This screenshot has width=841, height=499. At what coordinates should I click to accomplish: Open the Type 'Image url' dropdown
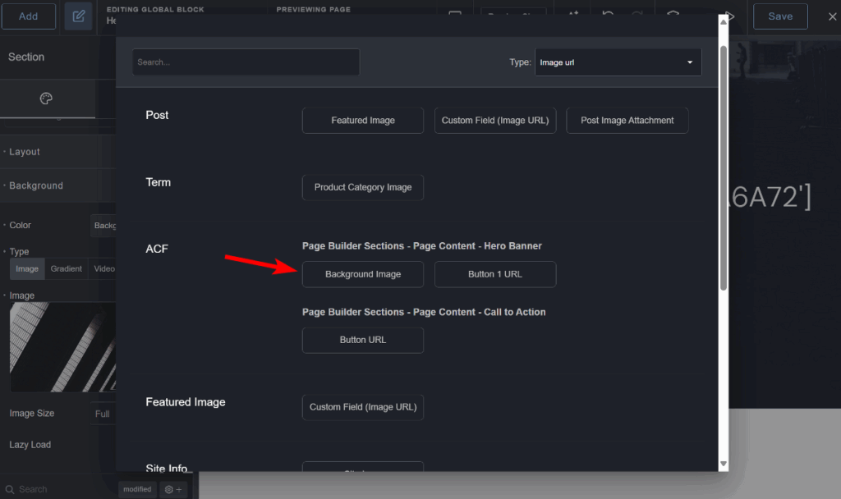tap(618, 62)
